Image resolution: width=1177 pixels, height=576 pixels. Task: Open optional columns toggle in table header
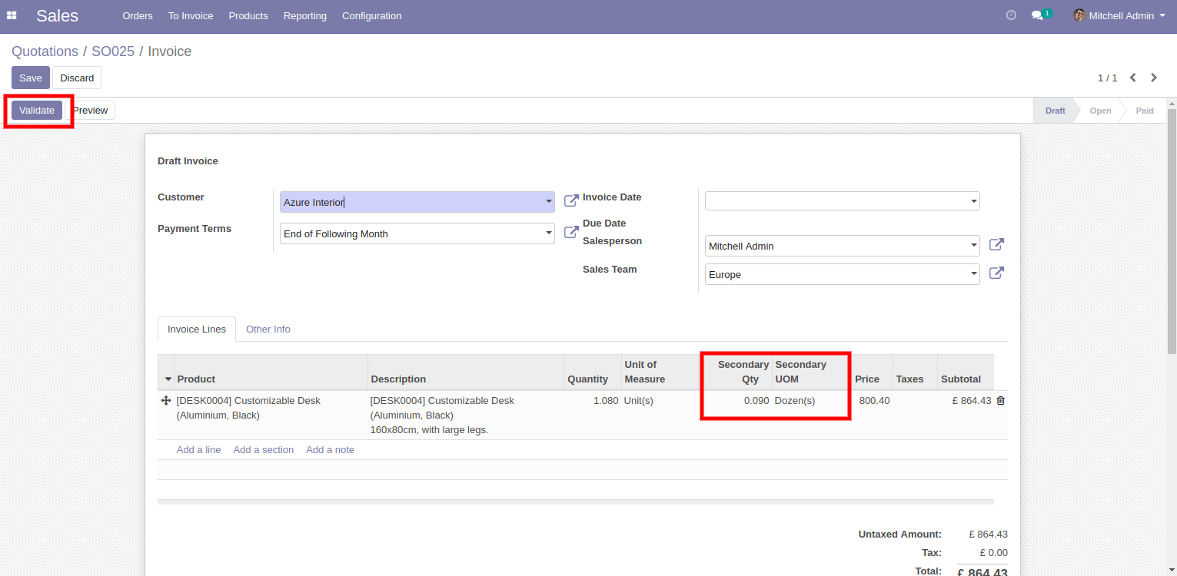pyautogui.click(x=168, y=379)
